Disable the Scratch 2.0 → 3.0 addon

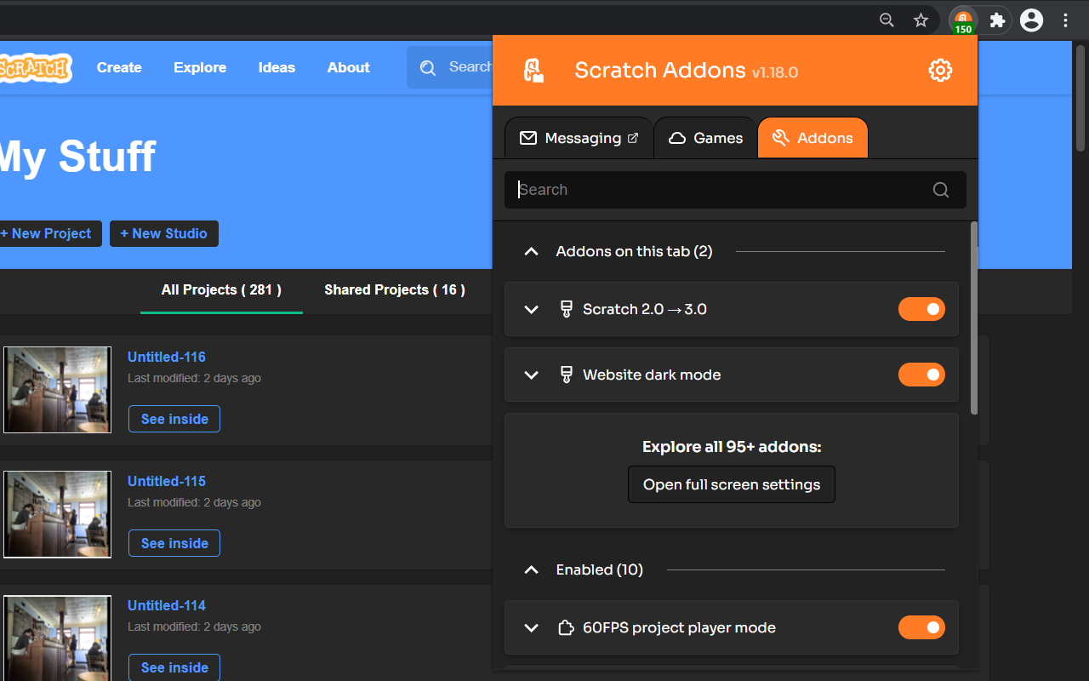pyautogui.click(x=921, y=309)
